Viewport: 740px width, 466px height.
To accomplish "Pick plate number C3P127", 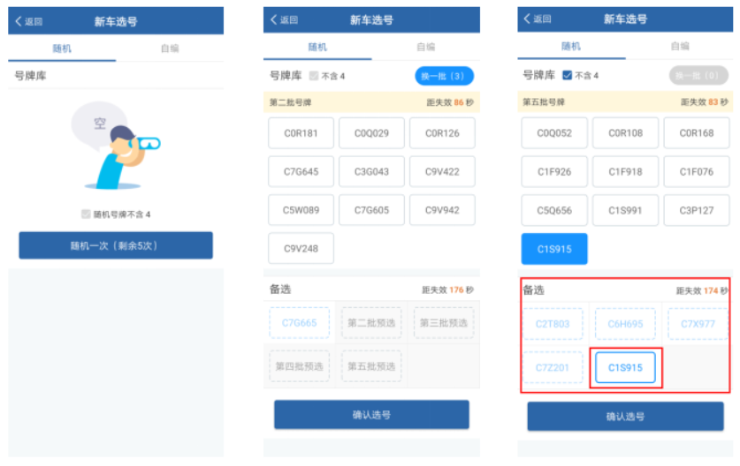I will click(x=697, y=210).
